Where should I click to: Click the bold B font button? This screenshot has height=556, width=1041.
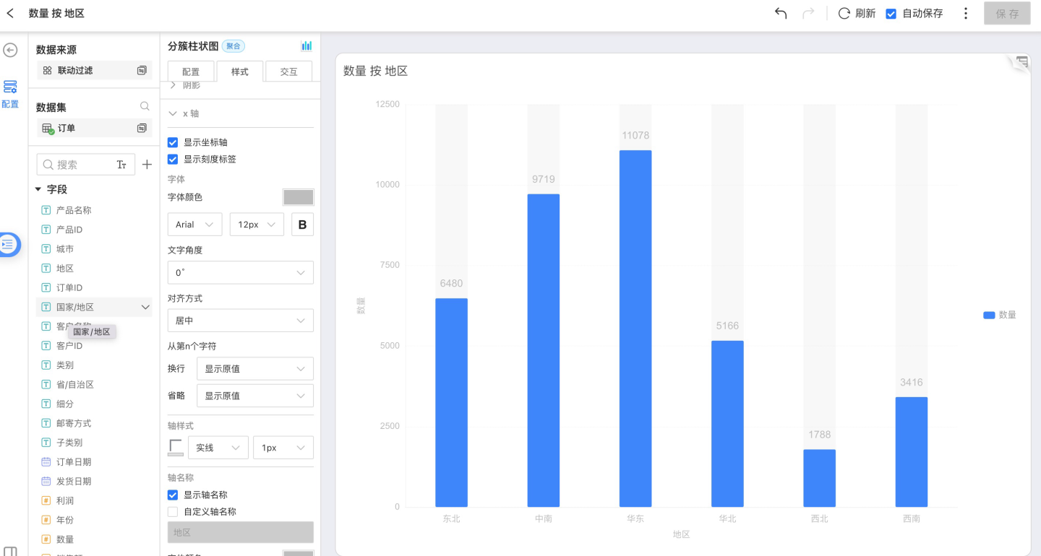[x=302, y=225]
